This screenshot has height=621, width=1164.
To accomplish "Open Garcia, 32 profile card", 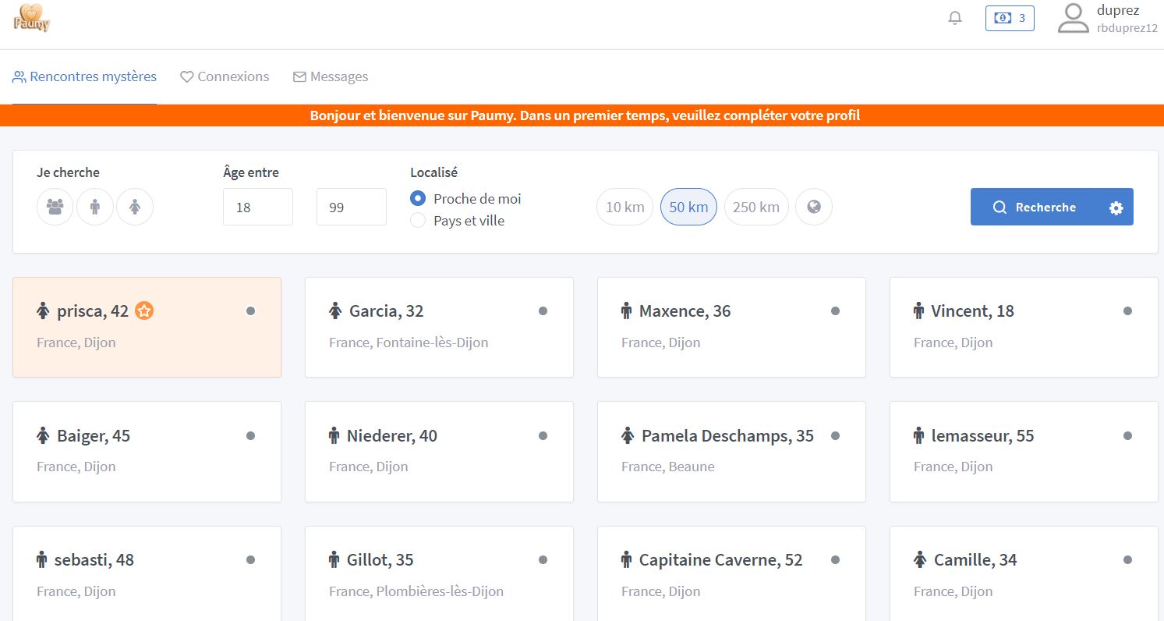I will click(x=439, y=327).
